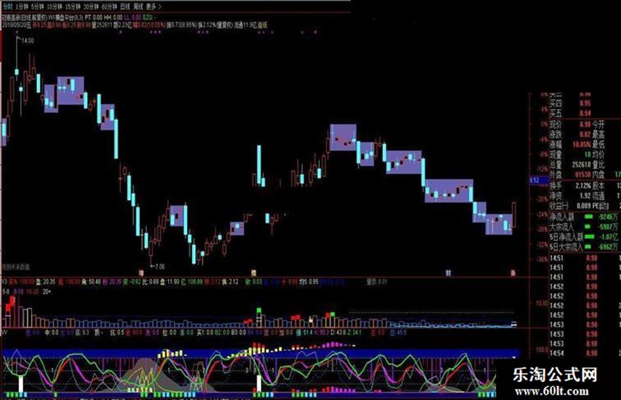
Task: Click the 20+ volume indicator label
Action: tap(47, 292)
